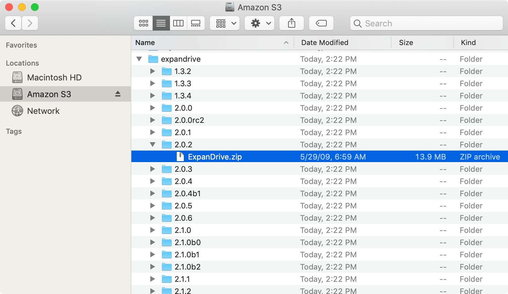Switch to gallery view
Image resolution: width=508 pixels, height=294 pixels.
coord(196,23)
